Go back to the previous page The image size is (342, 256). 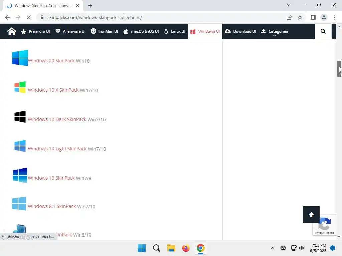(x=7, y=17)
